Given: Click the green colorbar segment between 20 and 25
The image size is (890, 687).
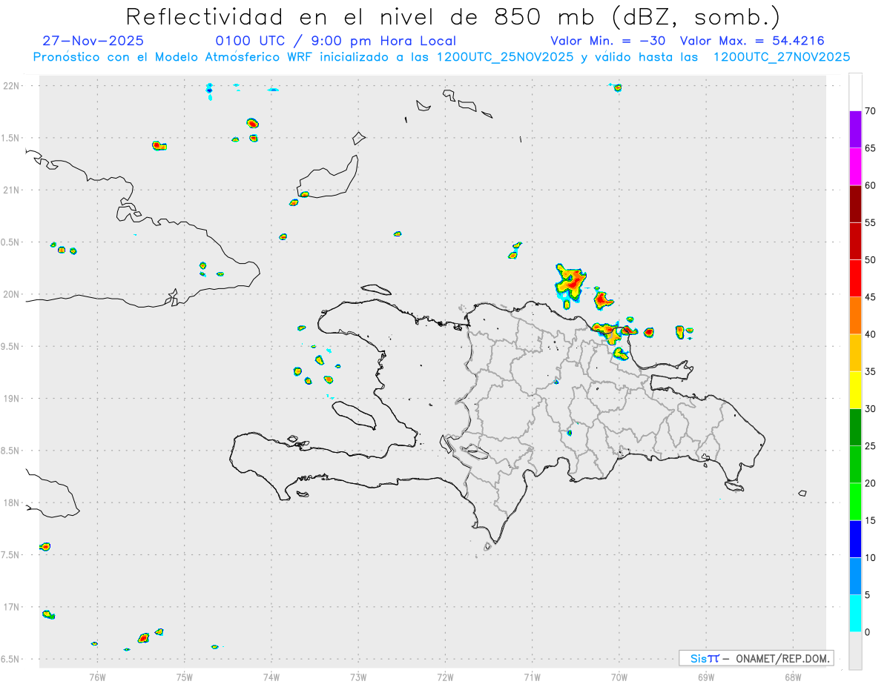Looking at the screenshot, I should point(855,465).
